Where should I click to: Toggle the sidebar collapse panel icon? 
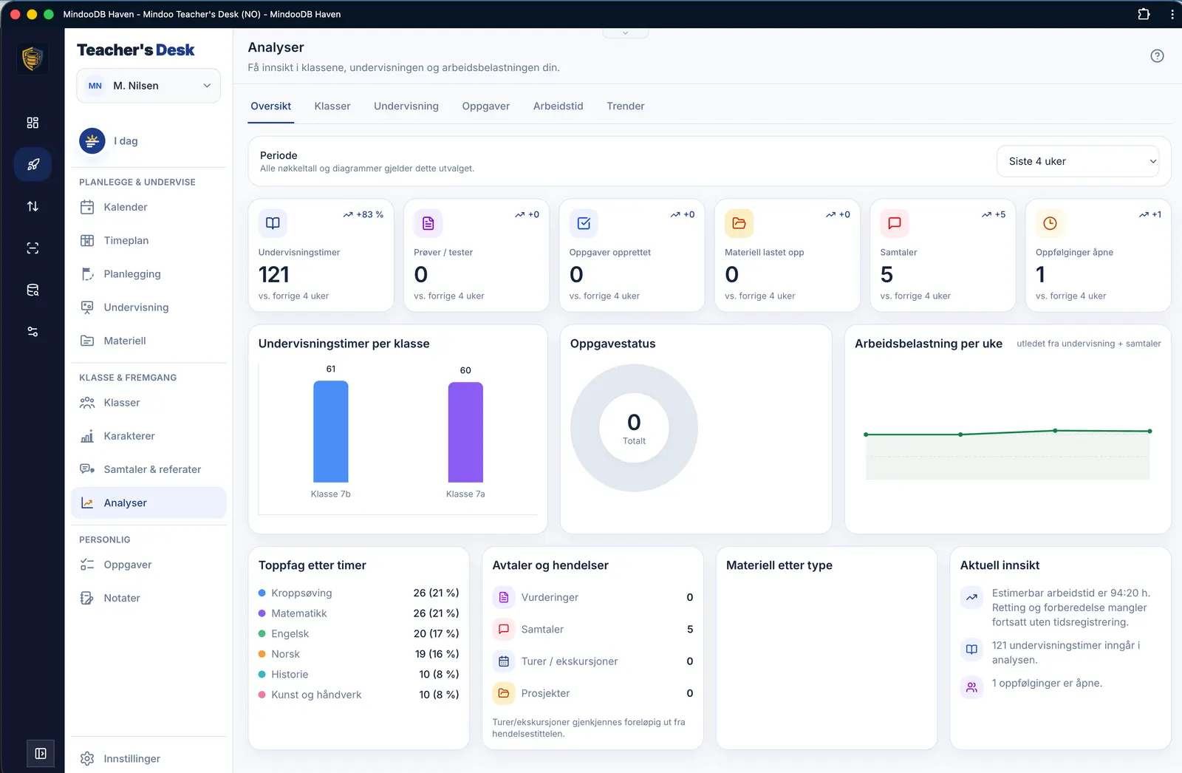(41, 753)
